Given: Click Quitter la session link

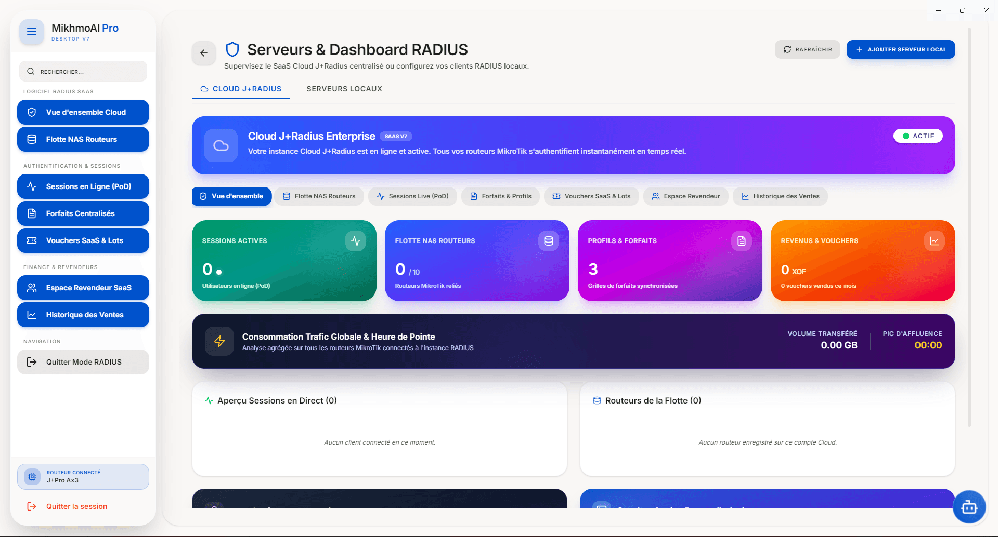Looking at the screenshot, I should click(76, 506).
